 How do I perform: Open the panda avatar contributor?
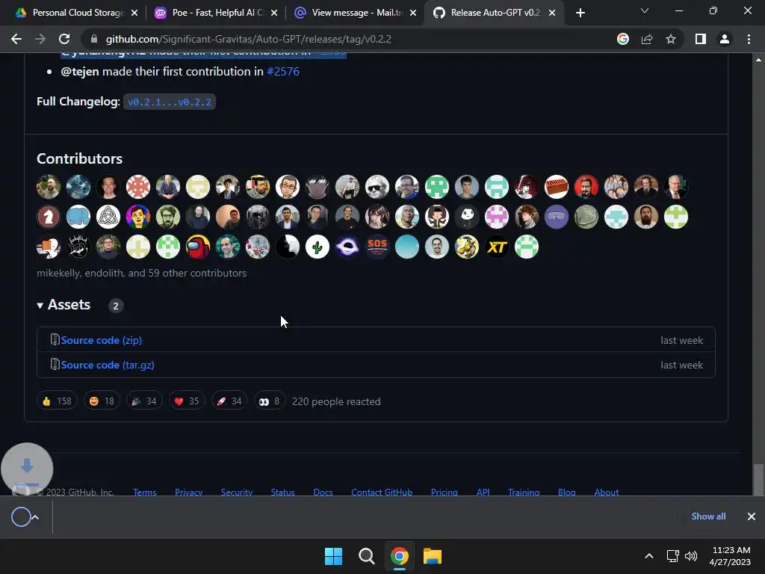coord(467,217)
